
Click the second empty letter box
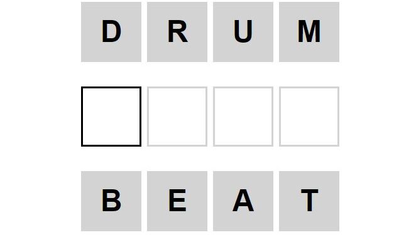177,117
